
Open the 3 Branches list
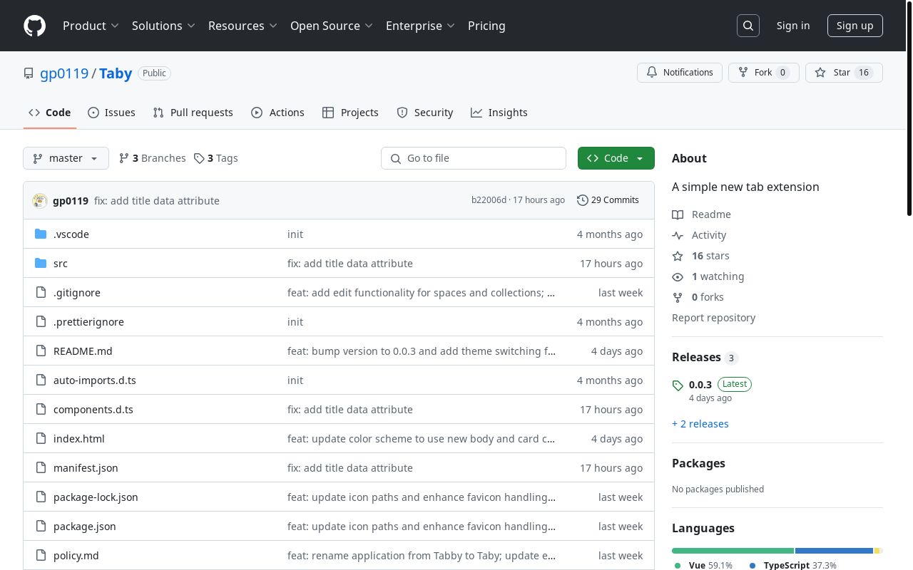(153, 158)
